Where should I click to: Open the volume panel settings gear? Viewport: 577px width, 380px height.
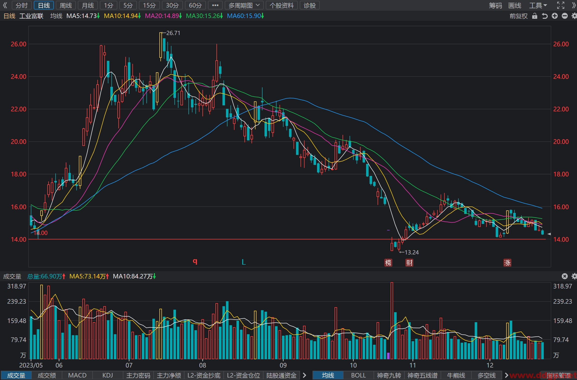click(x=574, y=276)
